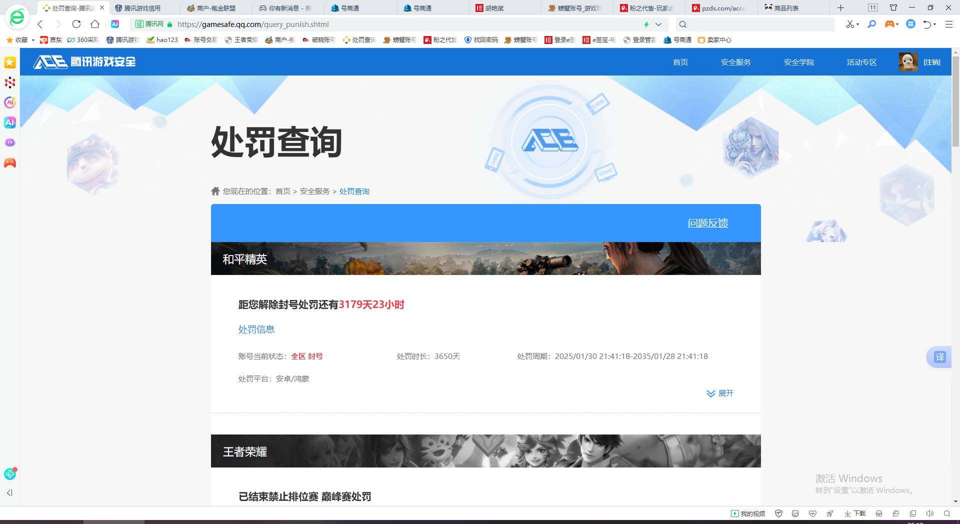
Task: Open the blue extensions grid icon
Action: click(x=910, y=24)
